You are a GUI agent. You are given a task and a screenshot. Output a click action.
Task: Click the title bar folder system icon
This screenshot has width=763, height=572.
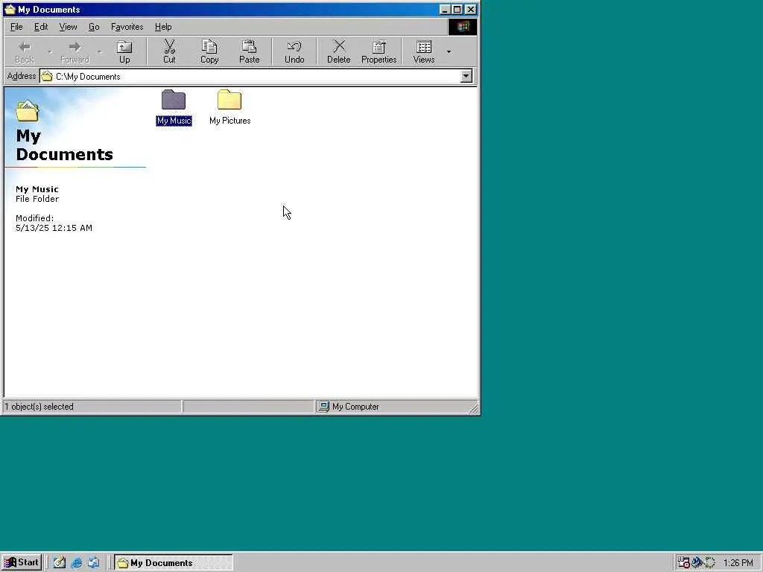10,9
